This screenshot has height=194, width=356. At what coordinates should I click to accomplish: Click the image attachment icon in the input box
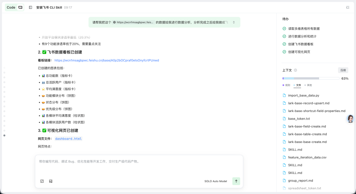50,181
